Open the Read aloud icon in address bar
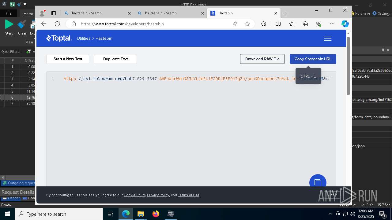Screen dimensions: 392x220 click(235, 24)
